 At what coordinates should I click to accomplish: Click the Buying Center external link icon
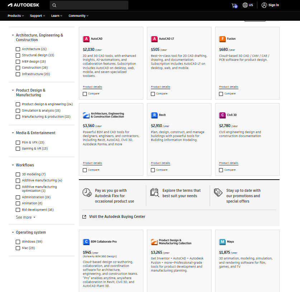pyautogui.click(x=84, y=217)
